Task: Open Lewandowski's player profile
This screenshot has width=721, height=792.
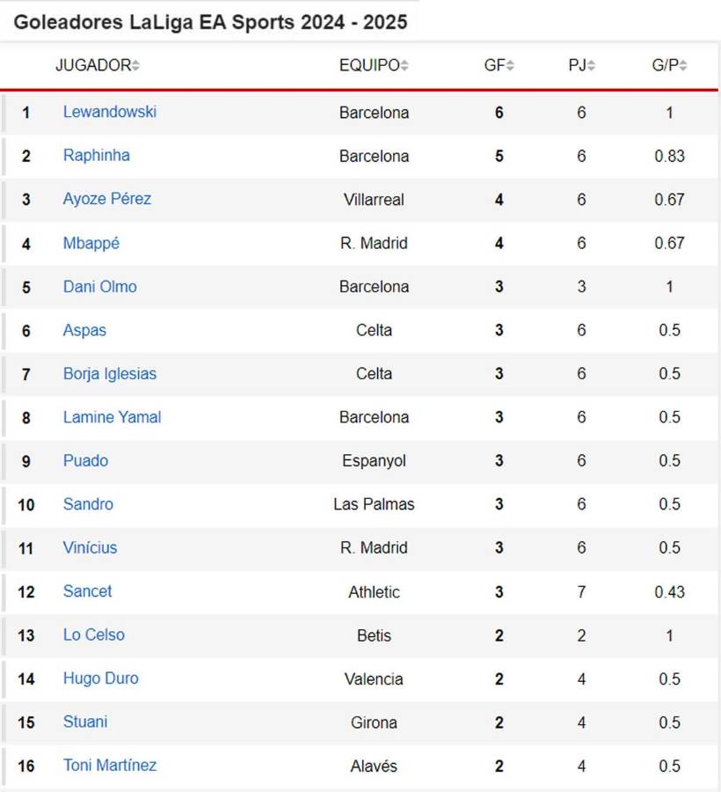Action: [110, 112]
